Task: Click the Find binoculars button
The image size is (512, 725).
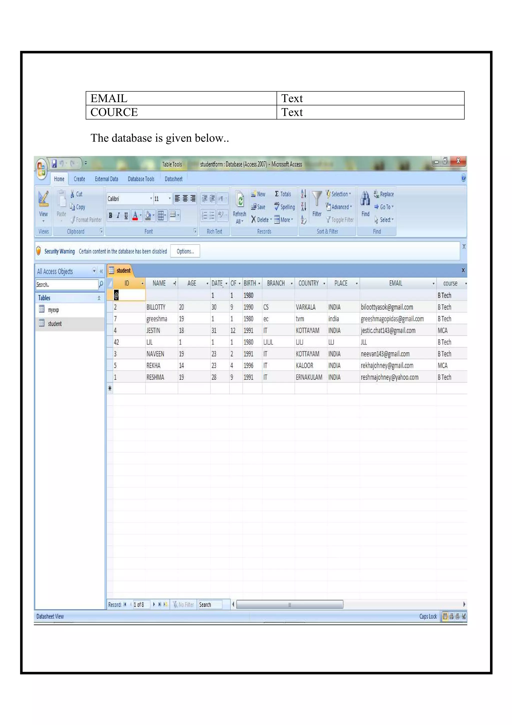Action: (x=365, y=204)
